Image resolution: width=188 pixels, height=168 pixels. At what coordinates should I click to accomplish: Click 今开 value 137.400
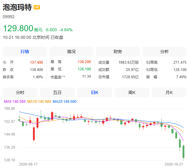click(x=37, y=62)
